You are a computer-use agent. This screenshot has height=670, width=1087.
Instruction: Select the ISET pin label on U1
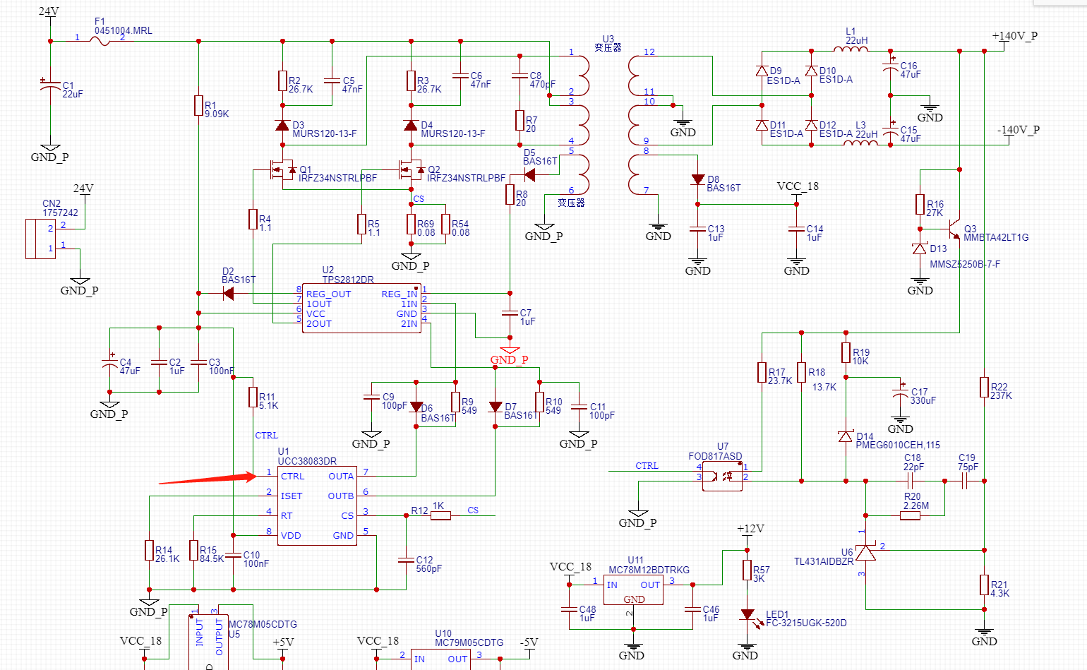click(292, 496)
